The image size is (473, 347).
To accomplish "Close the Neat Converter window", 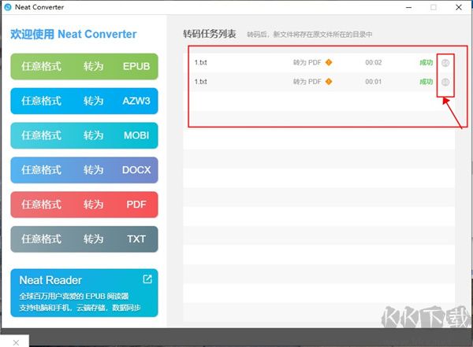I will point(459,7).
